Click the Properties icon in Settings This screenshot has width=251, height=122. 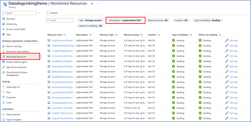pos(4,97)
